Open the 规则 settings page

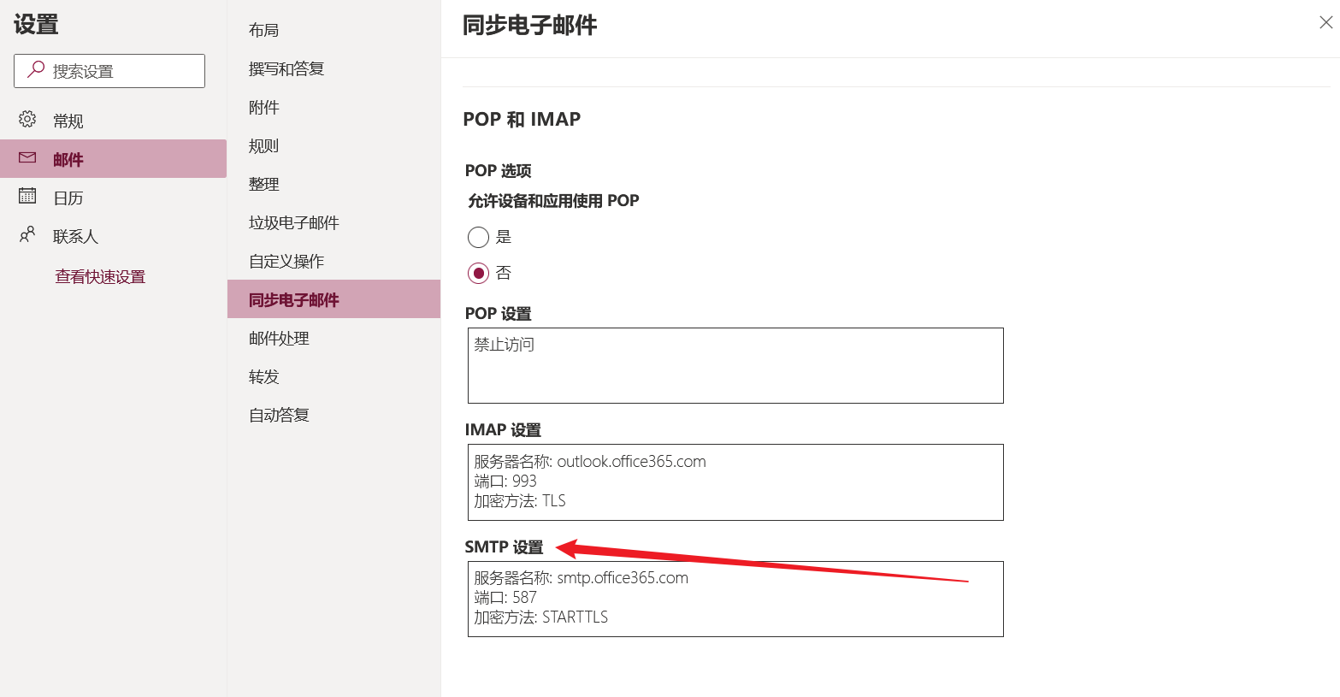(263, 145)
